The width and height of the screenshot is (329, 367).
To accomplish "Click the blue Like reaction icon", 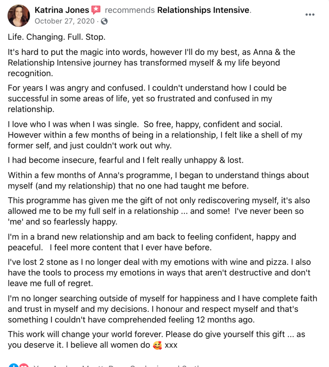I will click(x=14, y=365).
